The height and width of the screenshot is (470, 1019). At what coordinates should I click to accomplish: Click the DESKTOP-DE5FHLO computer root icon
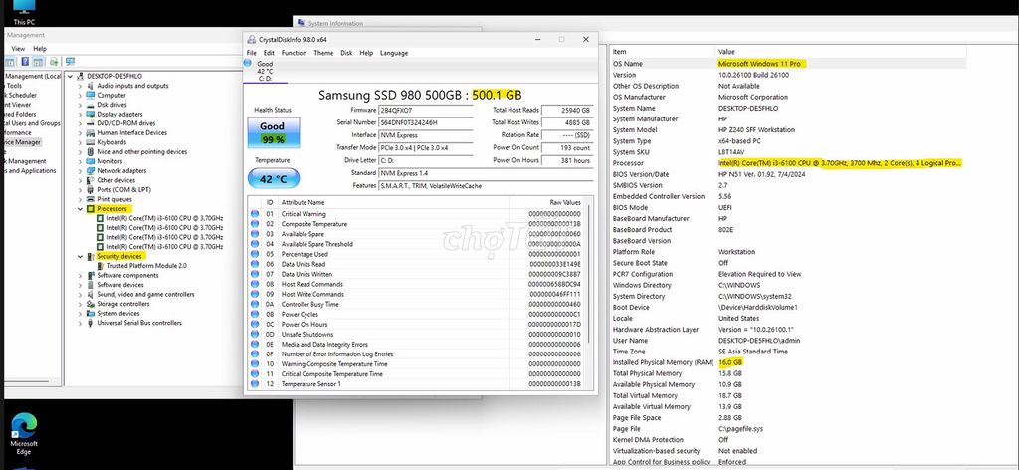tap(80, 76)
